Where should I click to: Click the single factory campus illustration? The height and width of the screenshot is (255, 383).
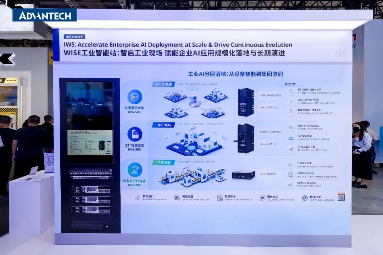pos(194,141)
